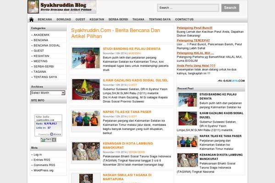Open the sidebar KEGIATAN category
The width and height of the screenshot is (275, 183).
[41, 56]
